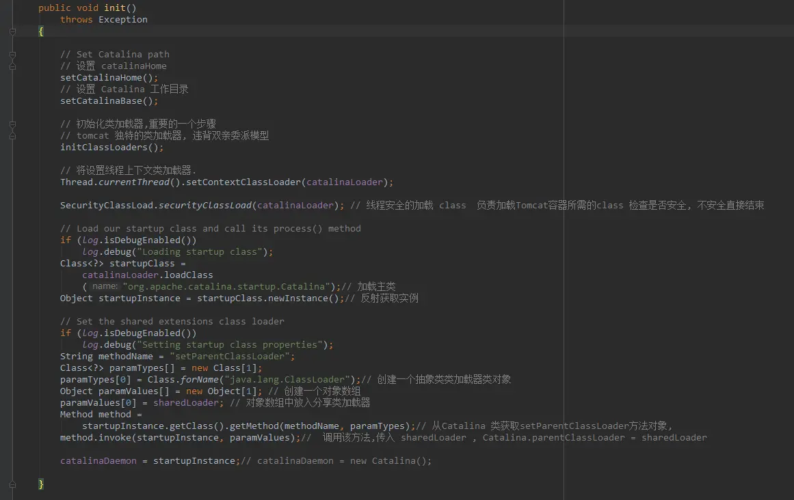Screen dimensions: 794x500
Task: Click '反射获取实例' comment
Action: [x=382, y=298]
